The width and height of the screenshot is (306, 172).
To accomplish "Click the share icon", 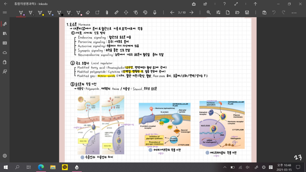I will pos(205,4).
